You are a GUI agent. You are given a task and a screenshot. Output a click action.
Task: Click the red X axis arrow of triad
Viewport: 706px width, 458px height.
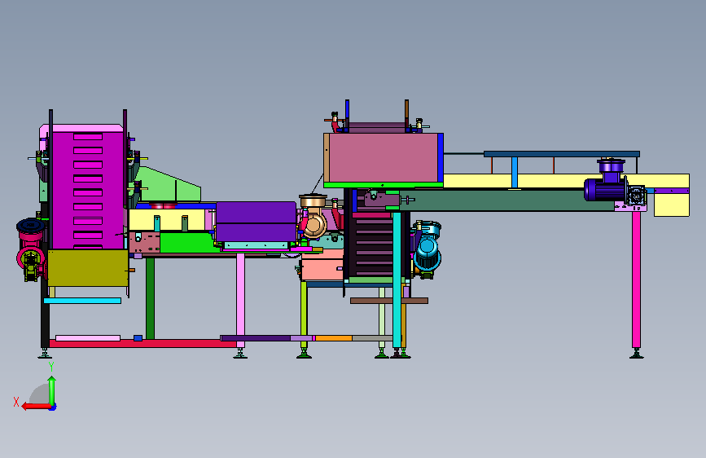tap(36, 406)
